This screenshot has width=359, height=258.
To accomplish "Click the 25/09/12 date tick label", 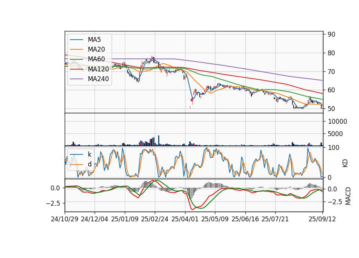I will pos(322,219).
